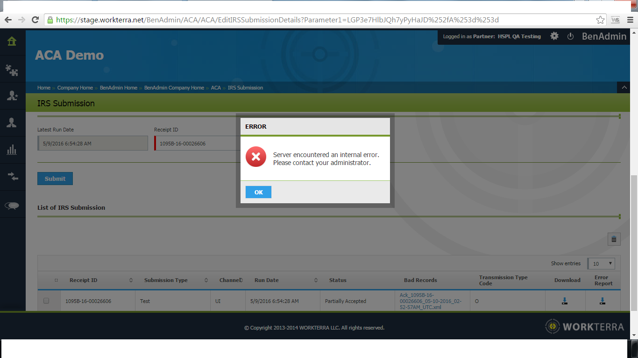The height and width of the screenshot is (358, 638).
Task: Collapse the header using the chevron arrow
Action: click(x=624, y=88)
